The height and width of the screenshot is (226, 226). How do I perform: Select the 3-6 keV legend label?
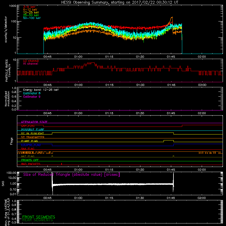pyautogui.click(x=29, y=7)
